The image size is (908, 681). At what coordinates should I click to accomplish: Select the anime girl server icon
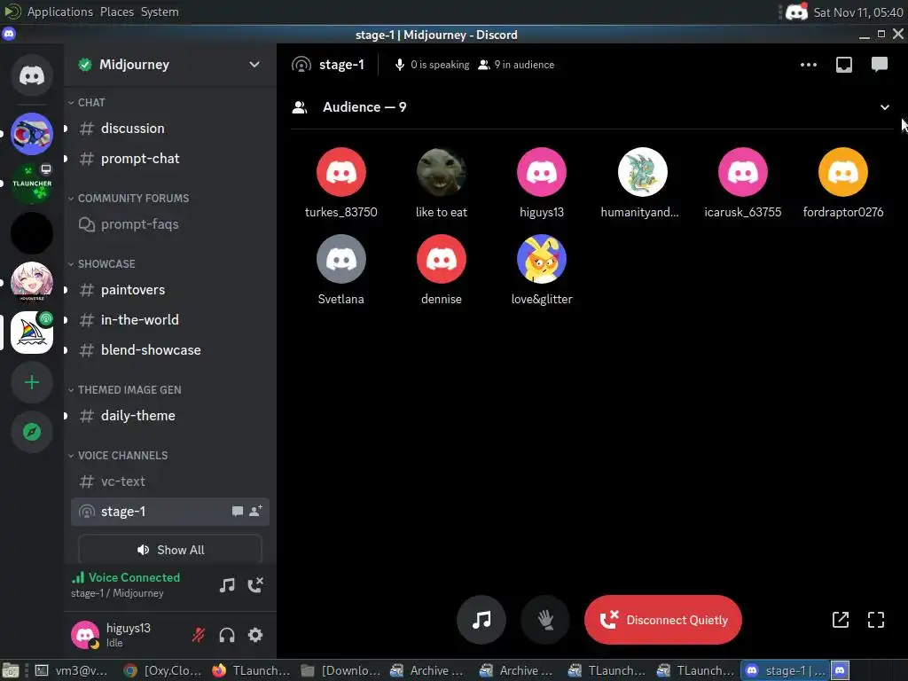pyautogui.click(x=32, y=283)
